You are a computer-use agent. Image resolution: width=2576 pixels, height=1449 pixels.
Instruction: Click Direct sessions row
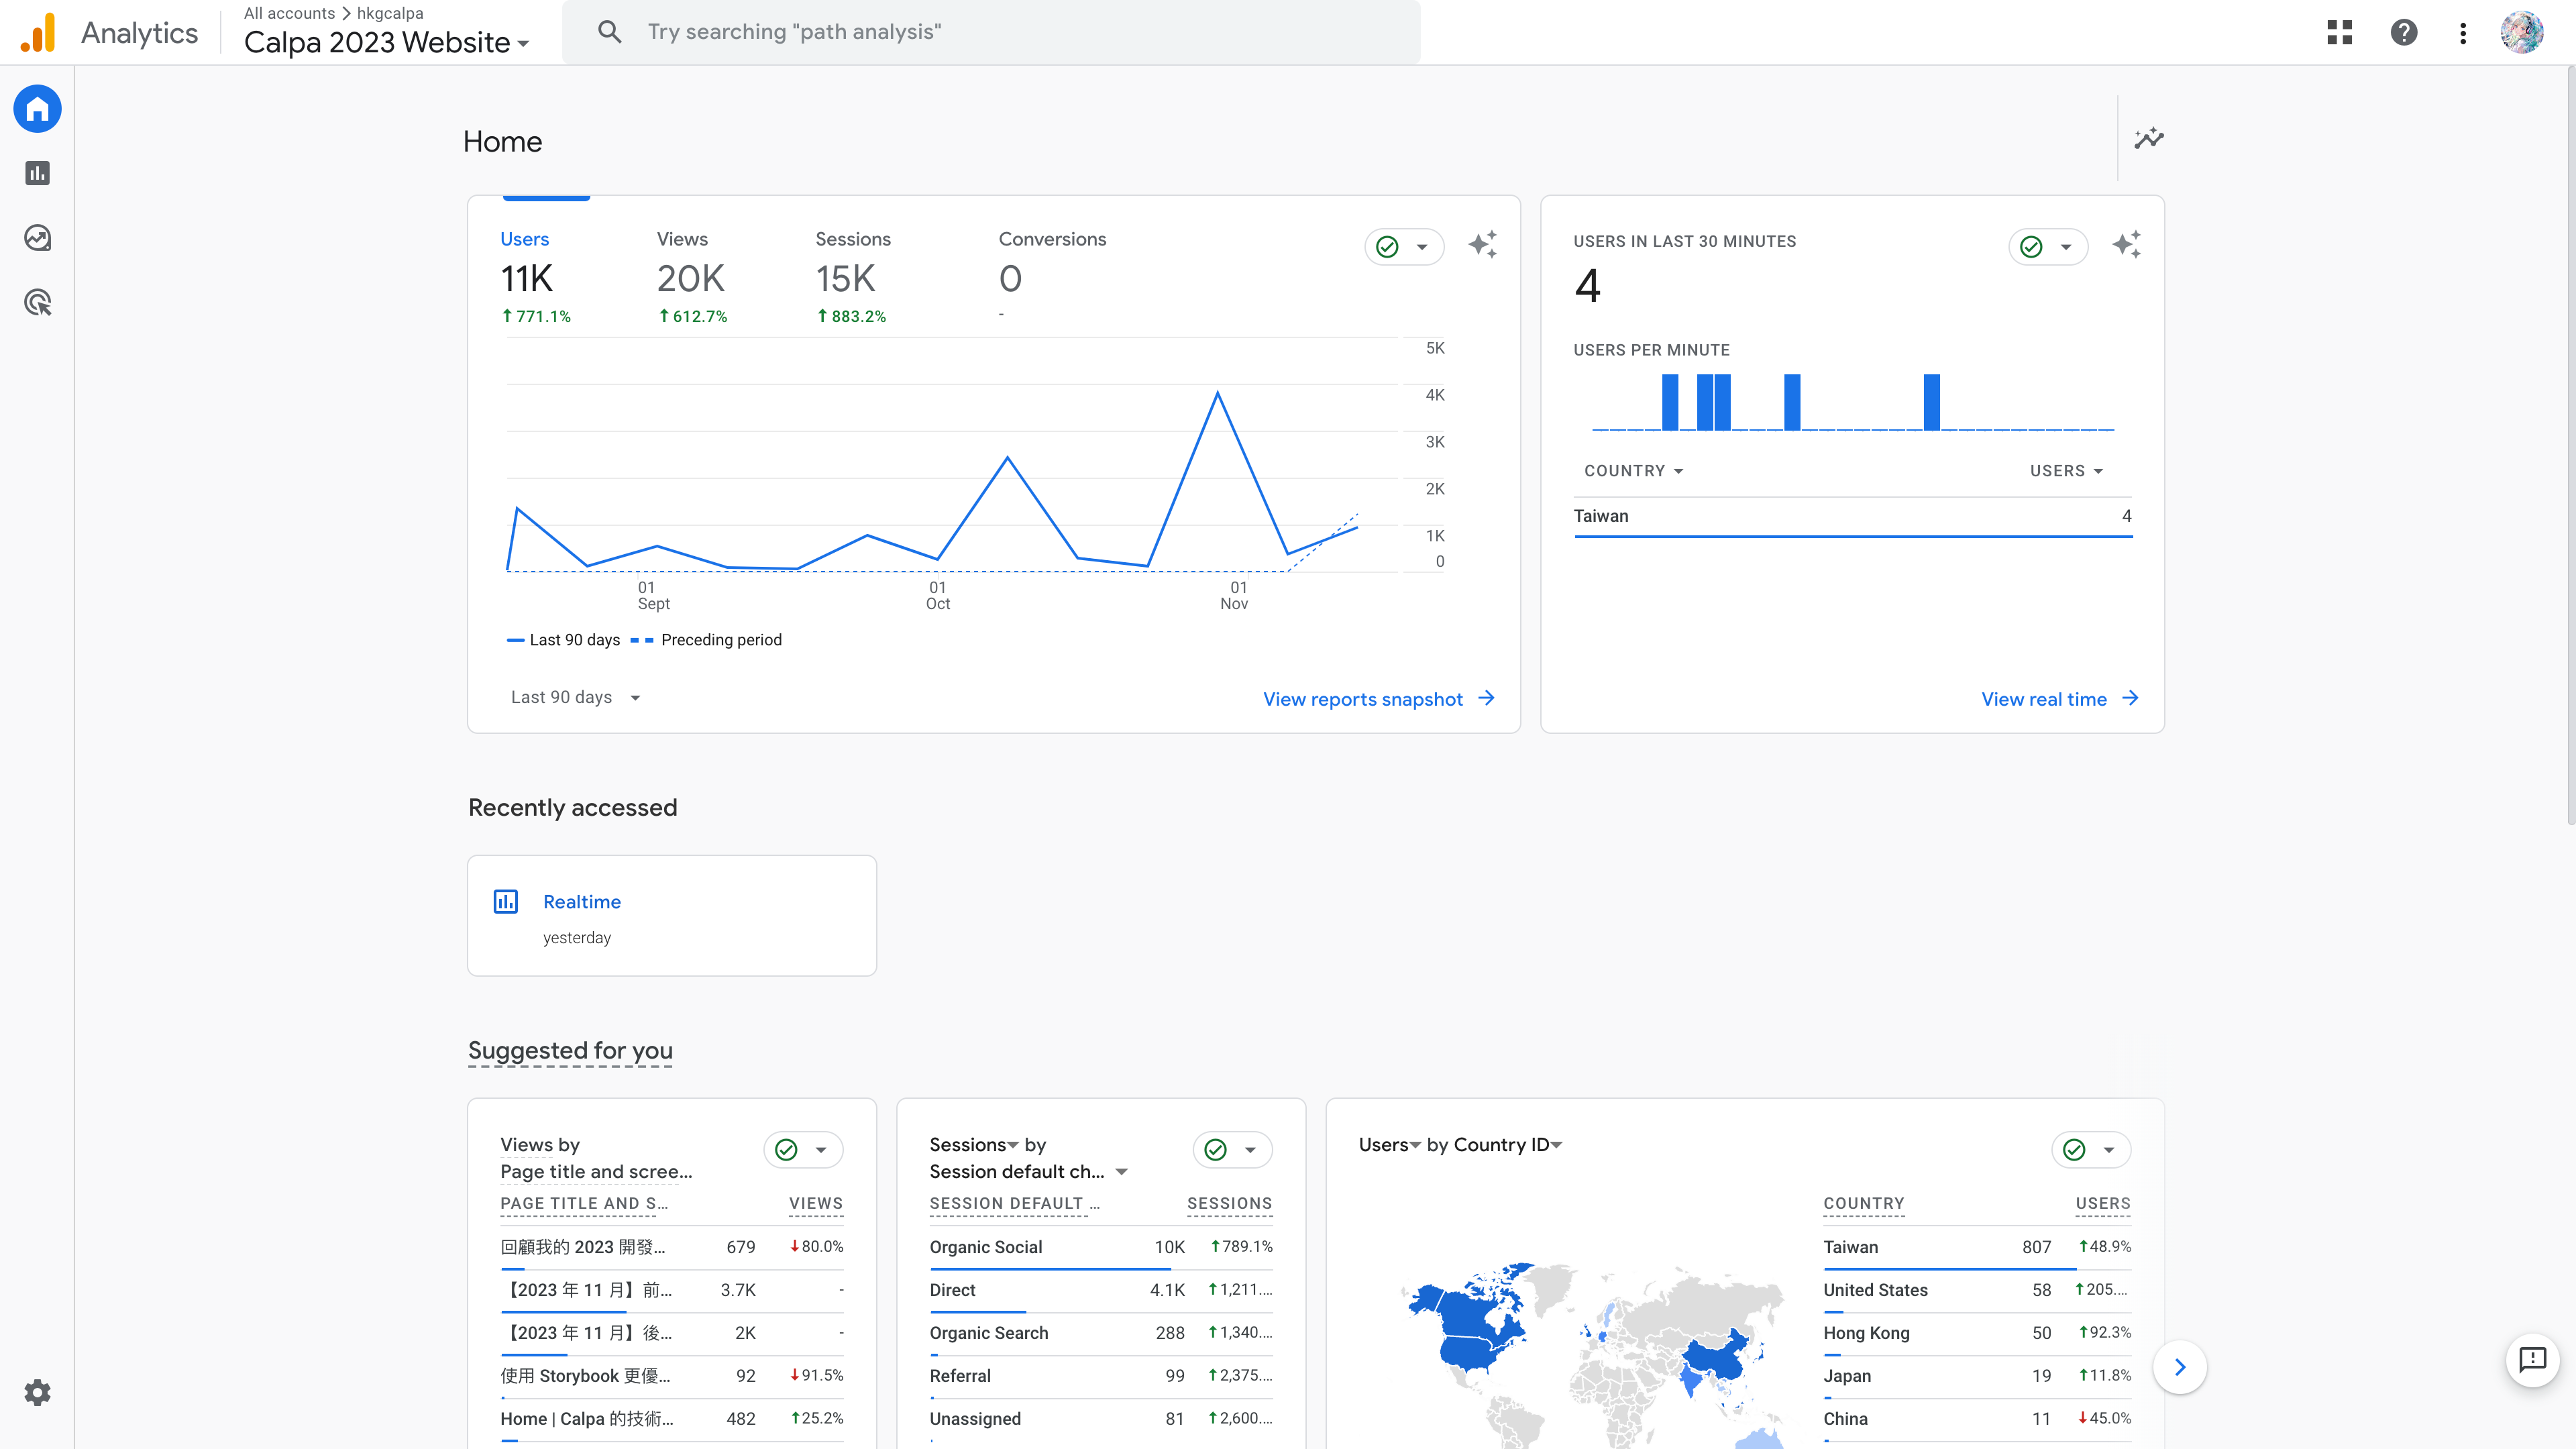coord(1100,1290)
